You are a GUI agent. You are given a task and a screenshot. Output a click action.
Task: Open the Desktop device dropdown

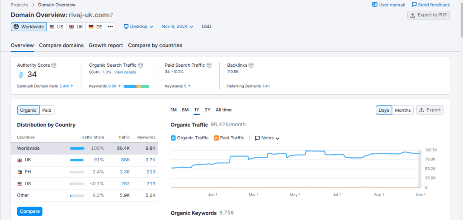click(138, 27)
